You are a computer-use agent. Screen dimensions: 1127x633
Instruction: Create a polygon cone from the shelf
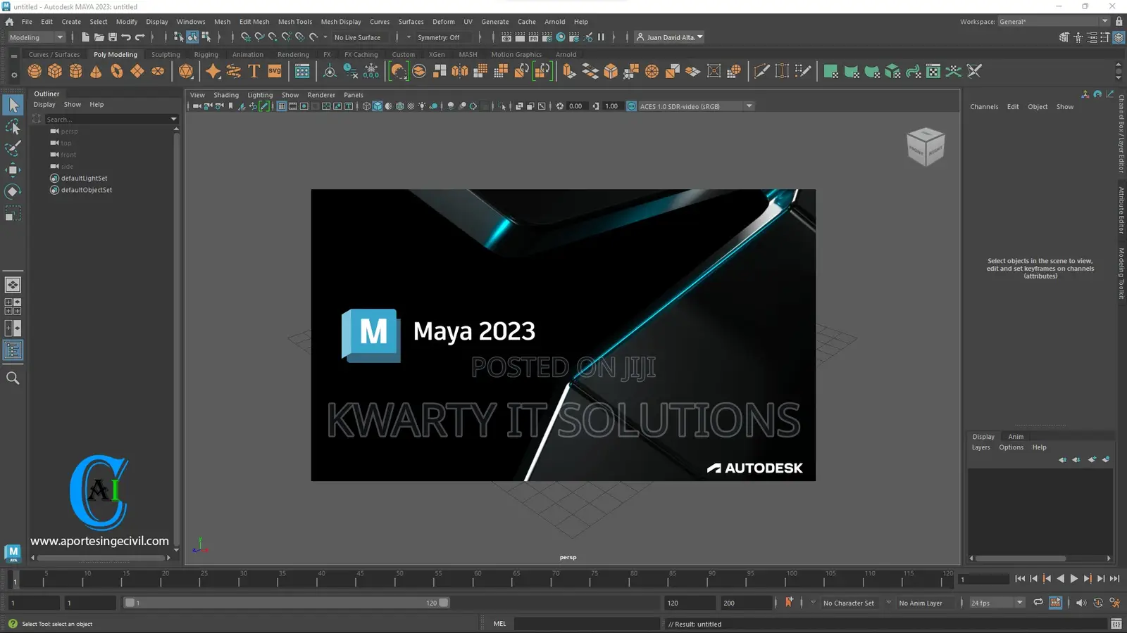click(96, 71)
